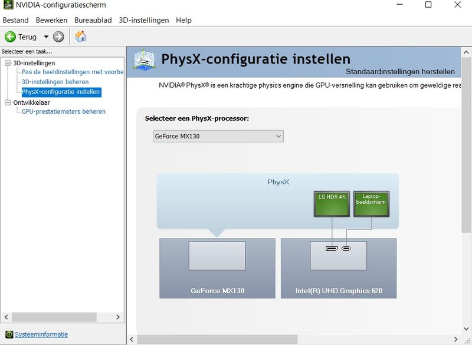Image resolution: width=472 pixels, height=345 pixels.
Task: Collapse the Ontwikkelaar tree node
Action: pyautogui.click(x=8, y=102)
